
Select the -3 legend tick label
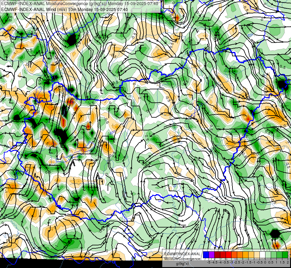(x=231, y=262)
